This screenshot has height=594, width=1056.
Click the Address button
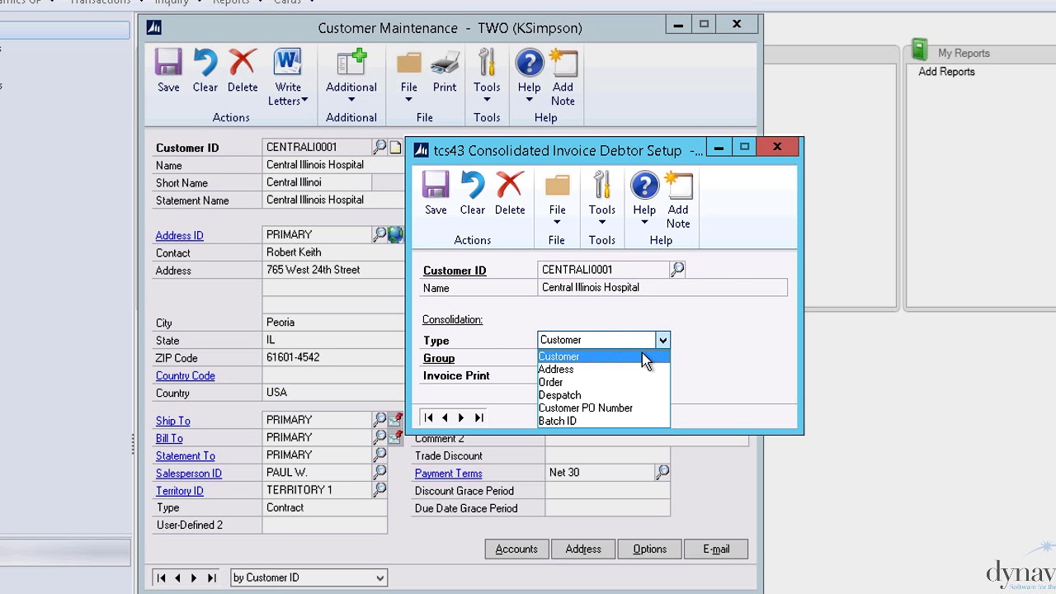(583, 549)
